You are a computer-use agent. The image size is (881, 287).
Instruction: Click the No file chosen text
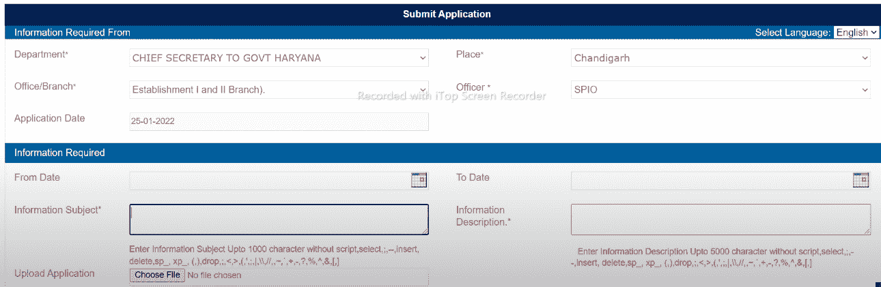tap(214, 275)
